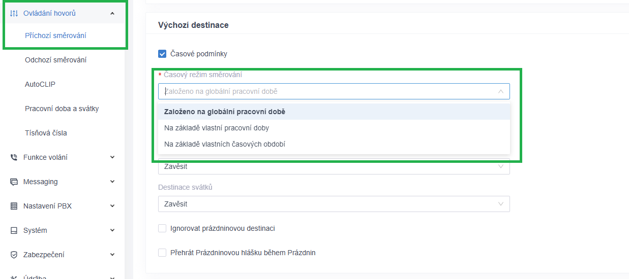Tick Přehrát Prázdninovou hlášku během Prázdnin
This screenshot has width=629, height=279.
(x=162, y=253)
